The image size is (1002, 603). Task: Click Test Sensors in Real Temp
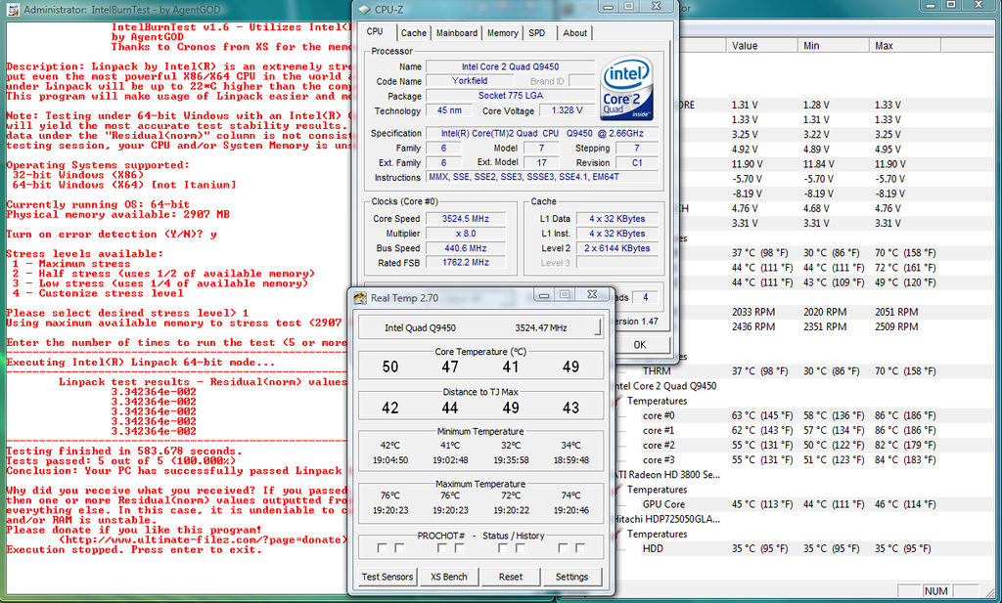point(387,577)
